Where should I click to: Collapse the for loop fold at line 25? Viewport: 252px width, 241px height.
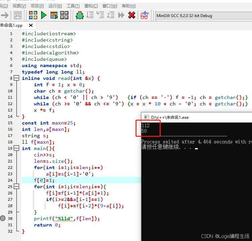click(16, 186)
